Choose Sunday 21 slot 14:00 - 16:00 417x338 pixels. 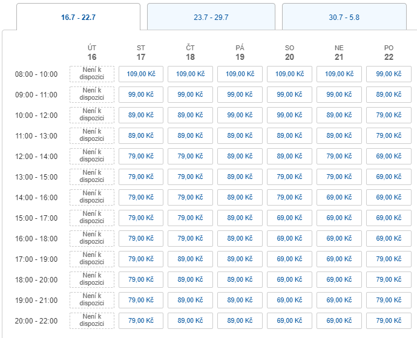(339, 197)
